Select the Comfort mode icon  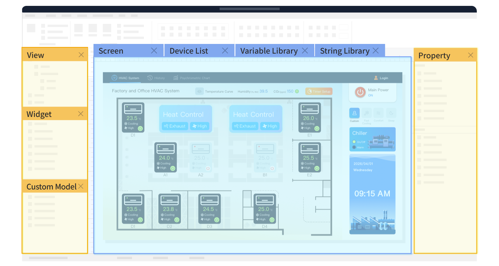coord(379,113)
